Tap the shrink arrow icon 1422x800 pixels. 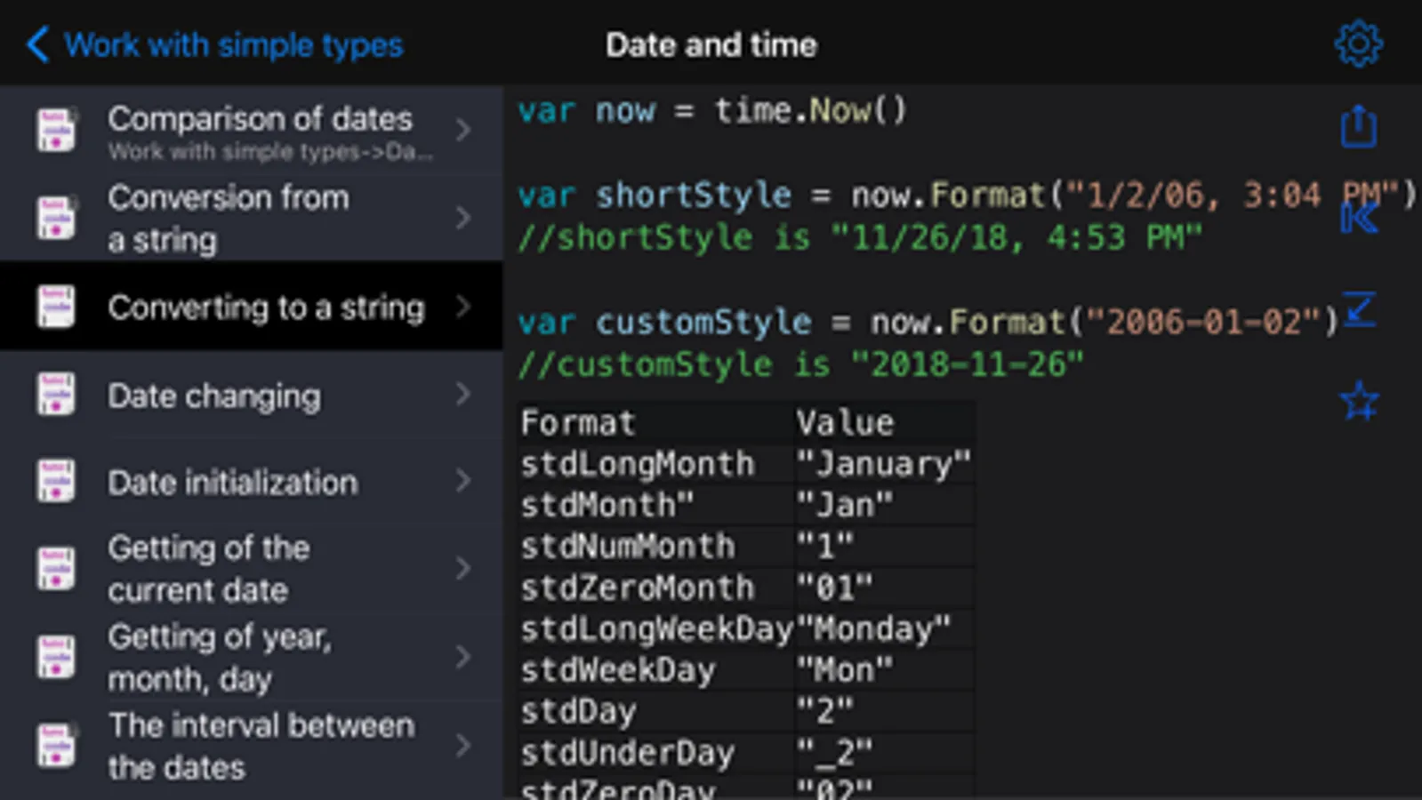point(1360,309)
